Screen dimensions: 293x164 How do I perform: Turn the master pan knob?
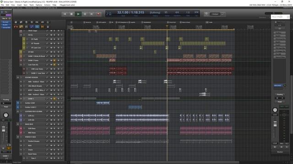[275, 110]
